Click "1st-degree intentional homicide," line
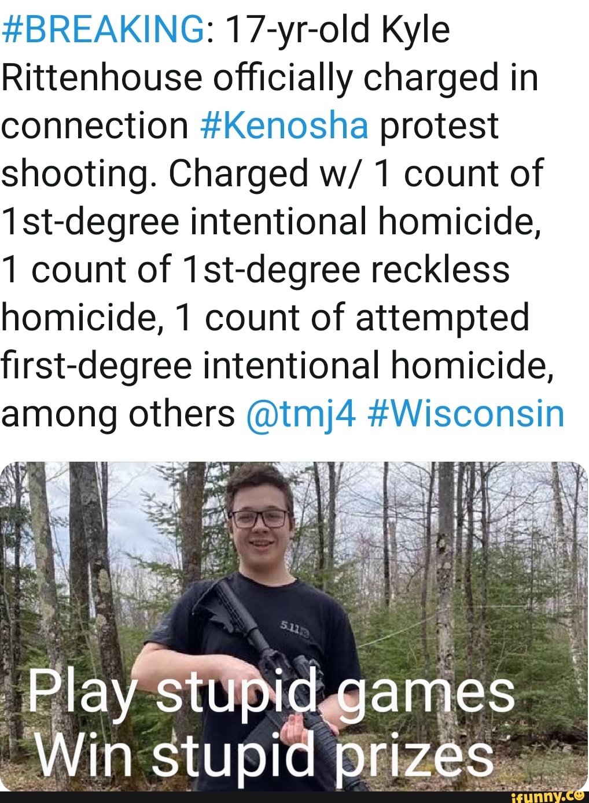This screenshot has width=589, height=803. coord(272,222)
